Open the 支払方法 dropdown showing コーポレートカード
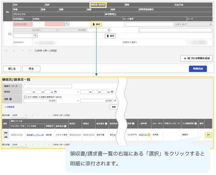The width and height of the screenshot is (216, 175). point(193,24)
